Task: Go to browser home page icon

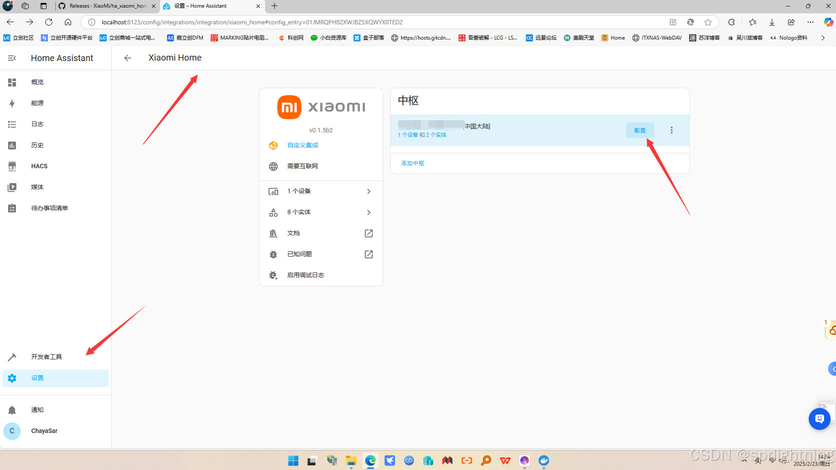Action: click(68, 22)
